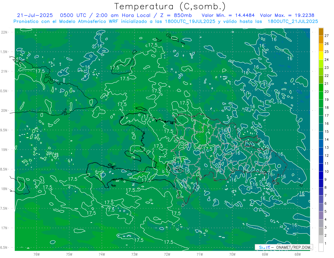The width and height of the screenshot is (334, 258).
Task: Click the title "Temperatura (C,somb.)"
Action: click(x=170, y=6)
